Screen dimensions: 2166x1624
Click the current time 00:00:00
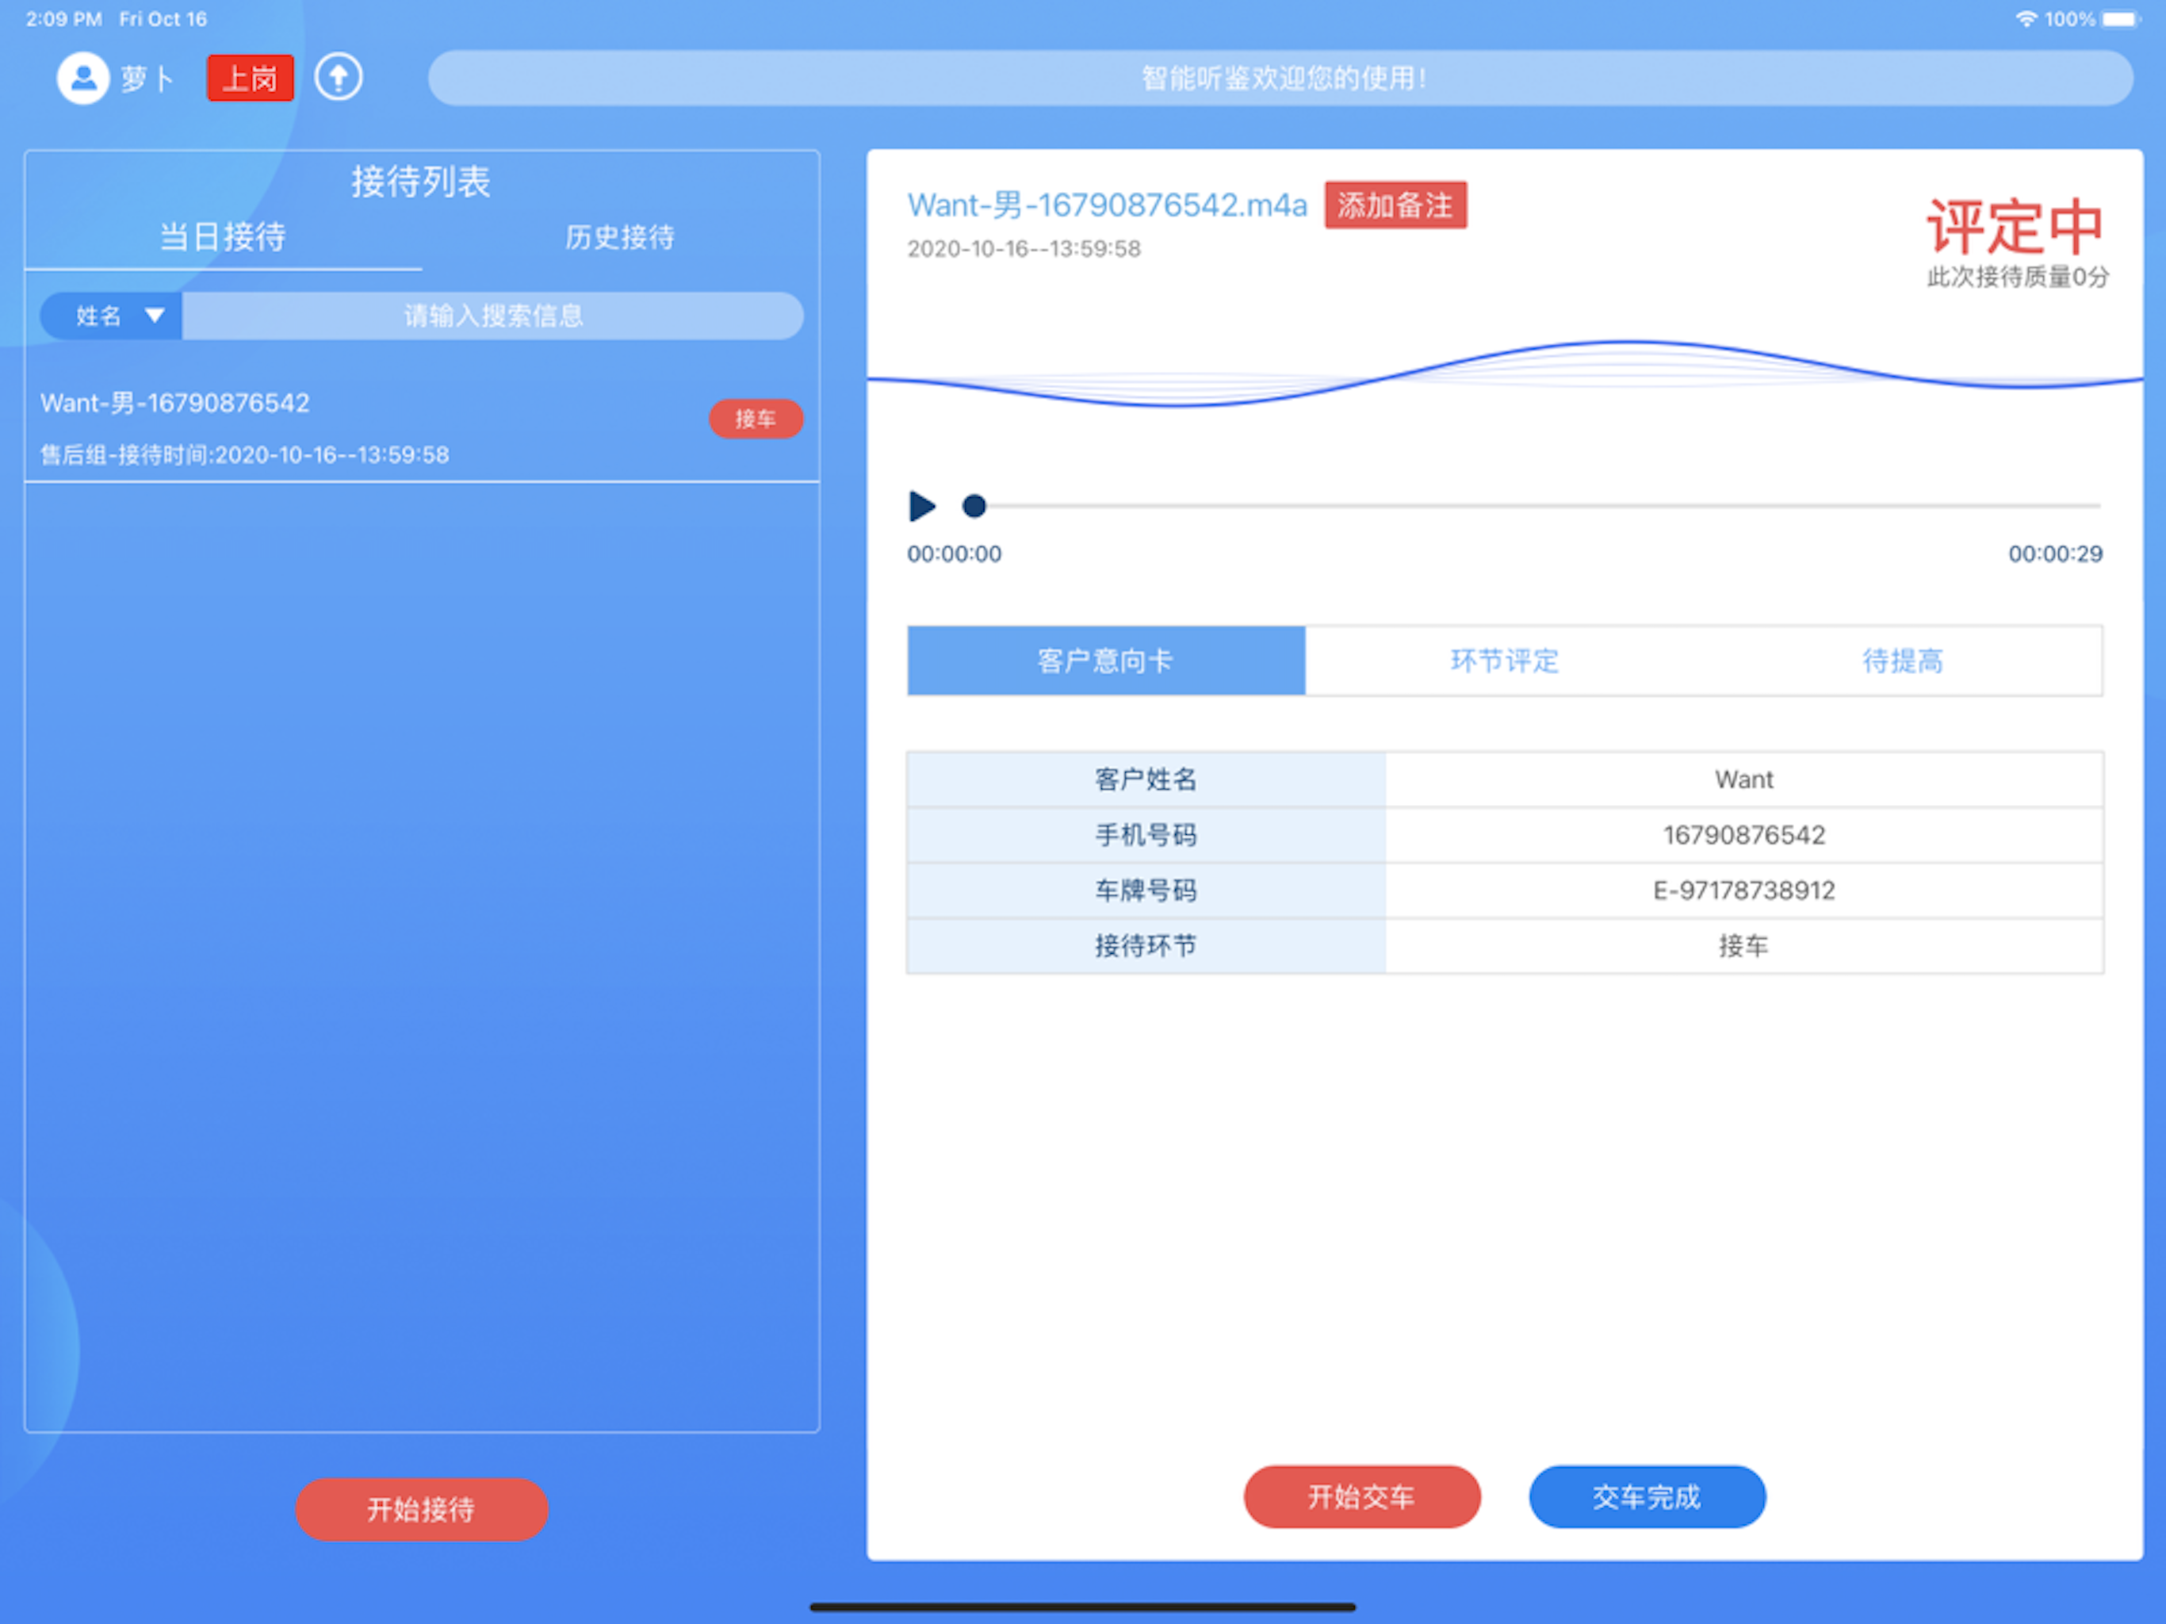pos(955,554)
